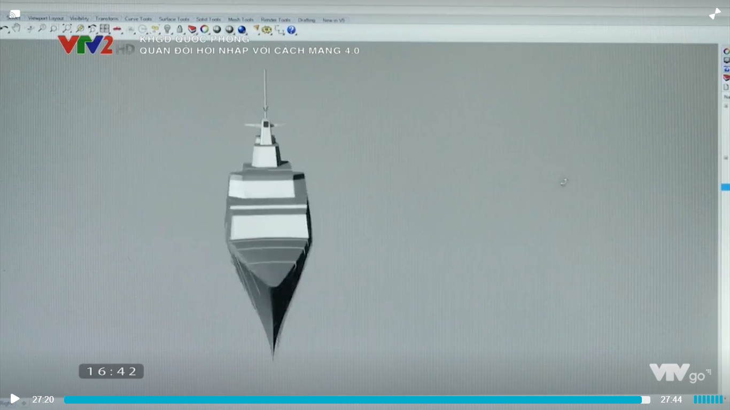Click the four-viewport grid layout icon
The width and height of the screenshot is (730, 410).
(105, 29)
